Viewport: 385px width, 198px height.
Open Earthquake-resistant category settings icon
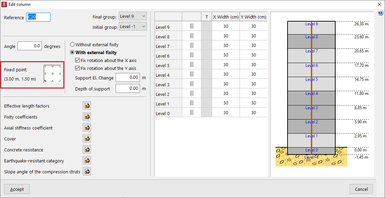87,161
